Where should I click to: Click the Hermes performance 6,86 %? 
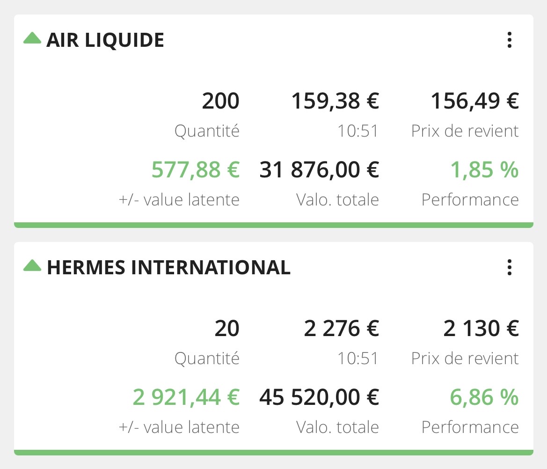[484, 397]
